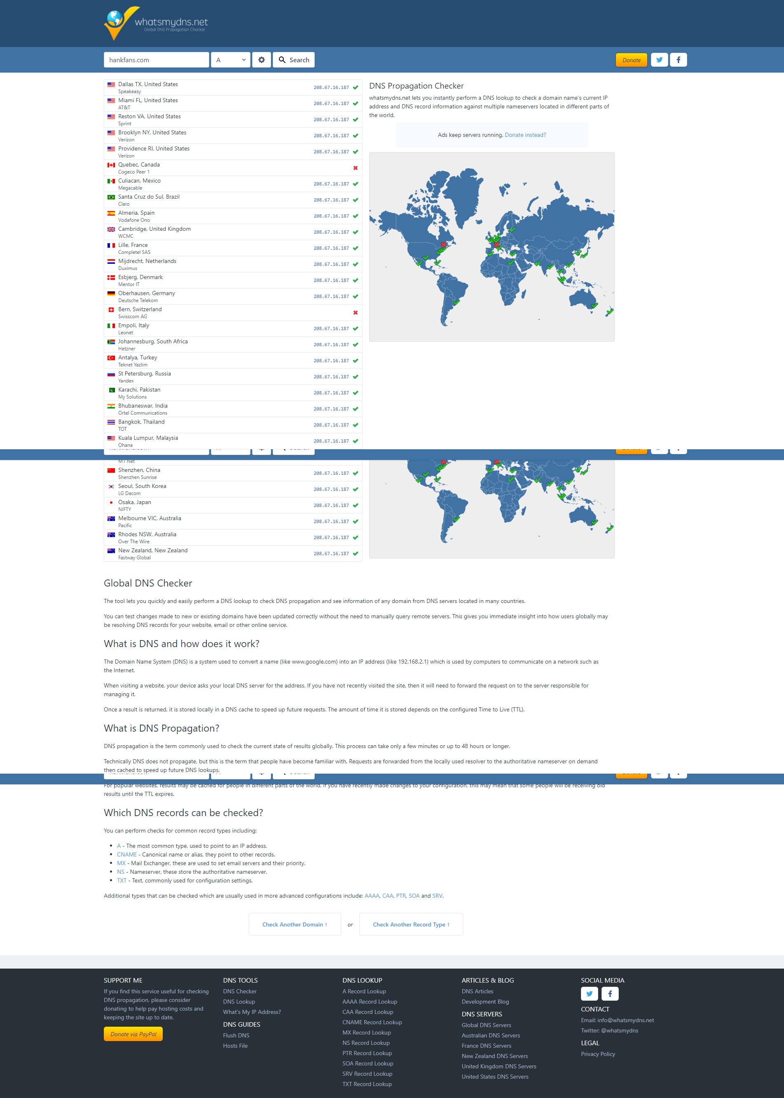Click the Donate instead? link
The width and height of the screenshot is (784, 1098).
pyautogui.click(x=525, y=135)
